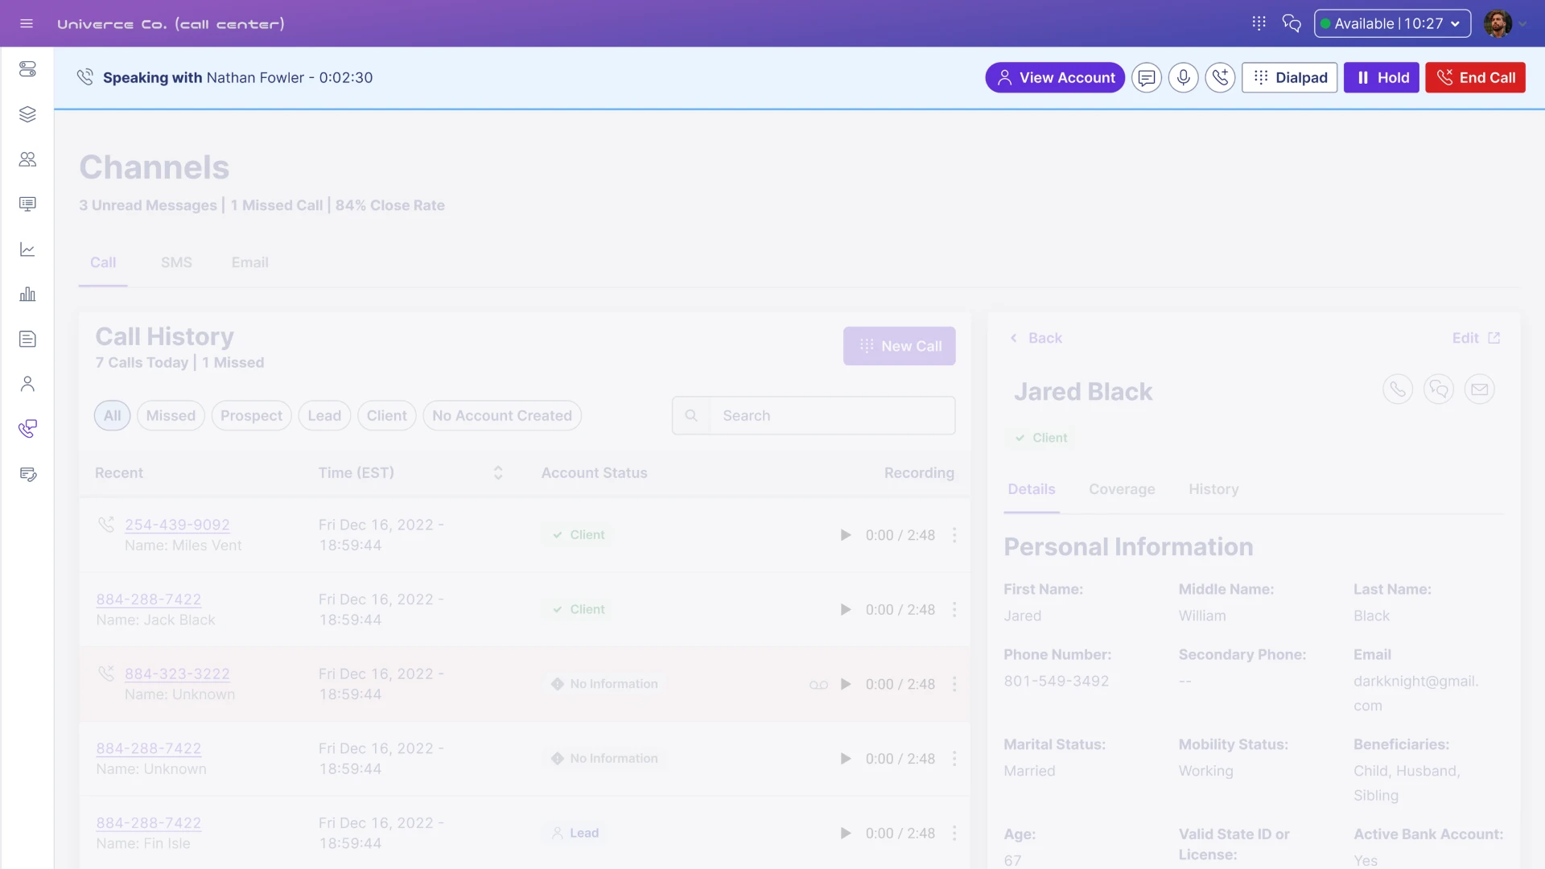Open the analytics line chart in sidebar
The height and width of the screenshot is (869, 1545).
click(27, 249)
